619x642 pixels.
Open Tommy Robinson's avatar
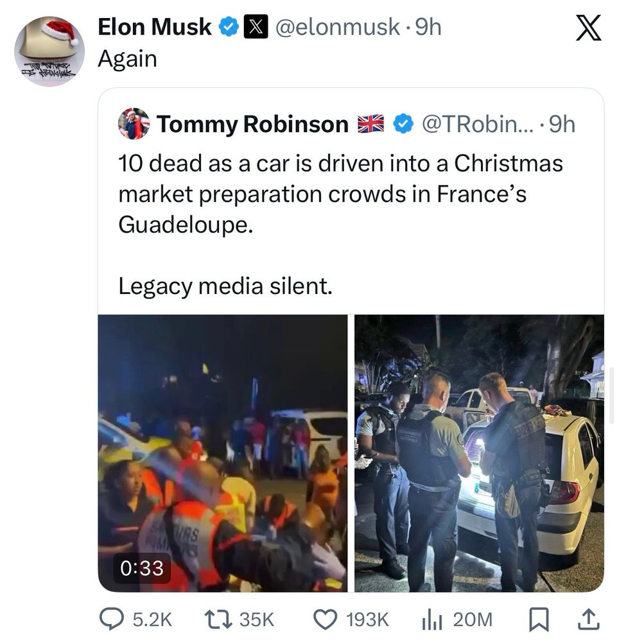[x=134, y=124]
